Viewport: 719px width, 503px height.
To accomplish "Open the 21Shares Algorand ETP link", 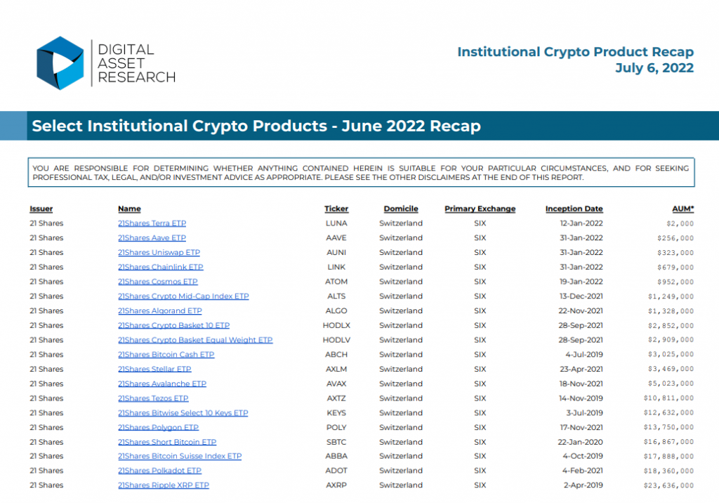I will pos(159,311).
